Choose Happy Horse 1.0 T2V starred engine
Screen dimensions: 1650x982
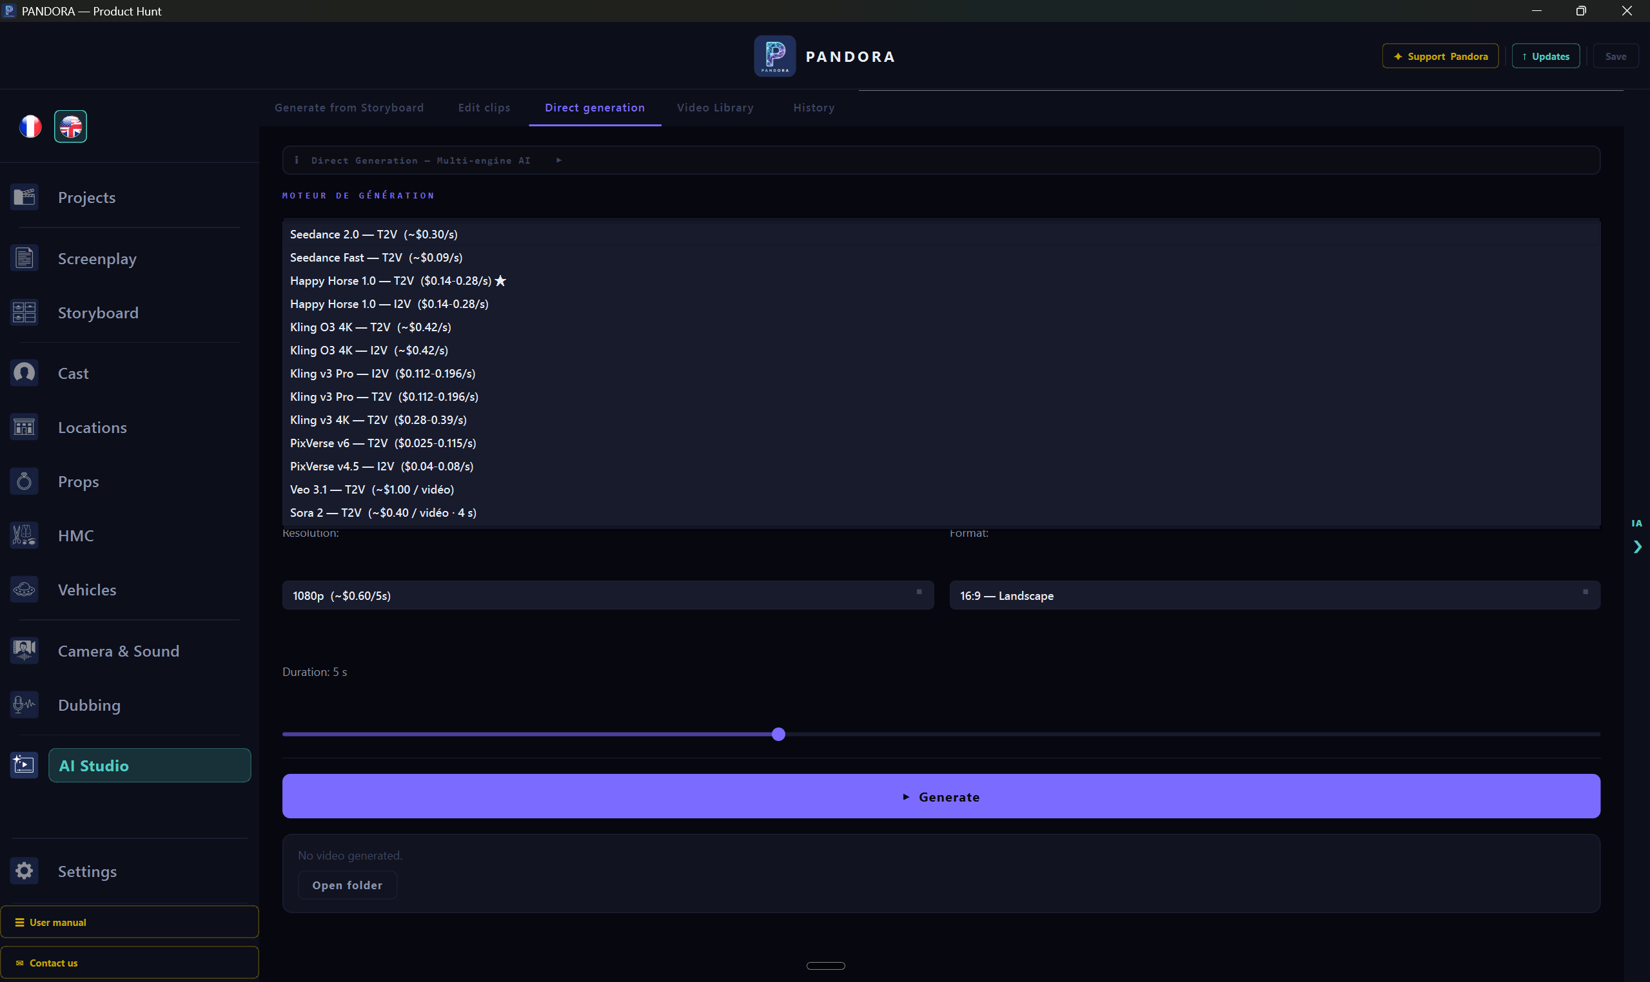(941, 280)
